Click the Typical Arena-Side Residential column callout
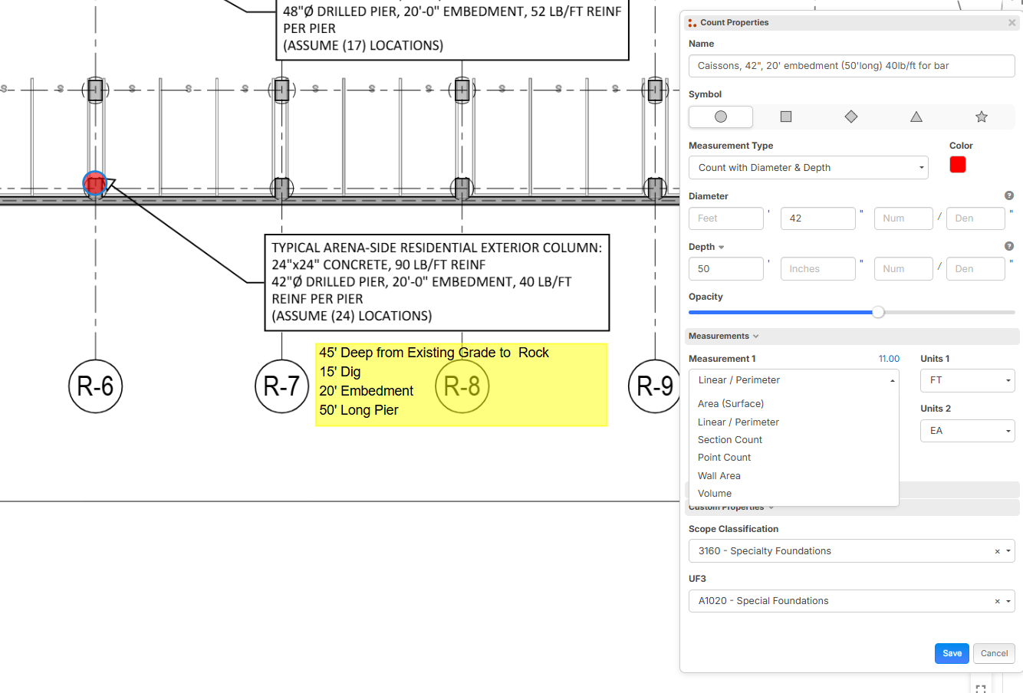The image size is (1023, 693). click(x=437, y=283)
